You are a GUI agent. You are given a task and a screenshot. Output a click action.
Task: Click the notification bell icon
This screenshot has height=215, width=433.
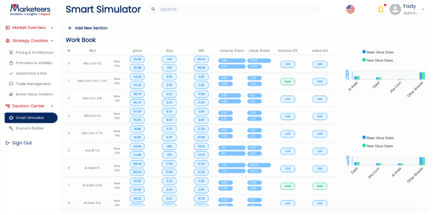381,9
